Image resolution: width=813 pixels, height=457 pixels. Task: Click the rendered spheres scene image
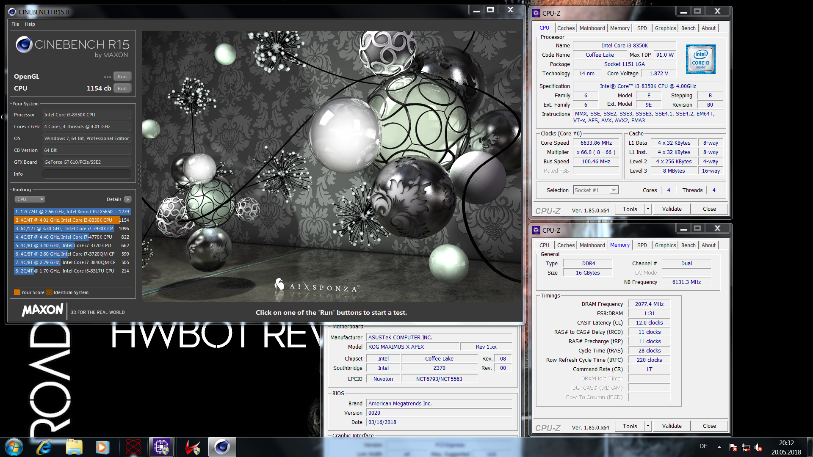(332, 166)
